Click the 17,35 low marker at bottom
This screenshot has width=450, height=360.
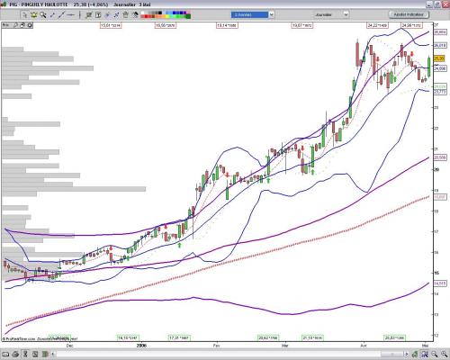(179, 337)
